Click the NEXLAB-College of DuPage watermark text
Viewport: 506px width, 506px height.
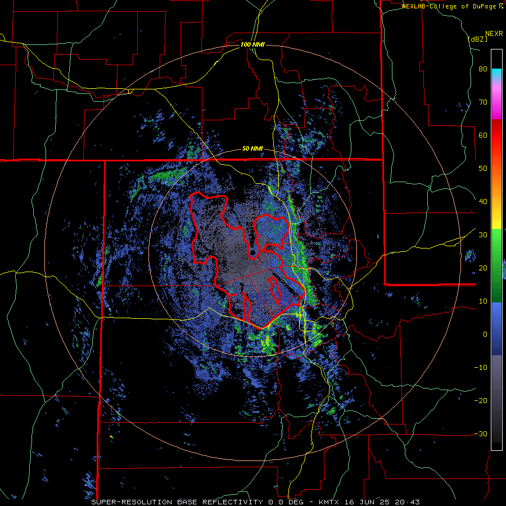(449, 6)
